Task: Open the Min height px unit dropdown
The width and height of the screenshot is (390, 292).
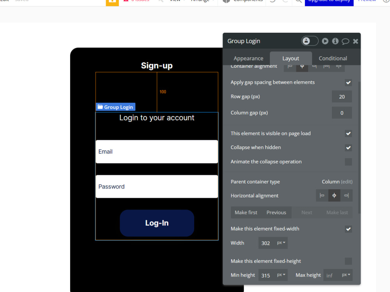Action: point(281,275)
